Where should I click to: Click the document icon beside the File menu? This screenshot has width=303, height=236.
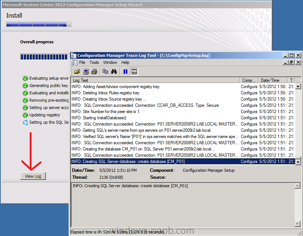click(74, 62)
